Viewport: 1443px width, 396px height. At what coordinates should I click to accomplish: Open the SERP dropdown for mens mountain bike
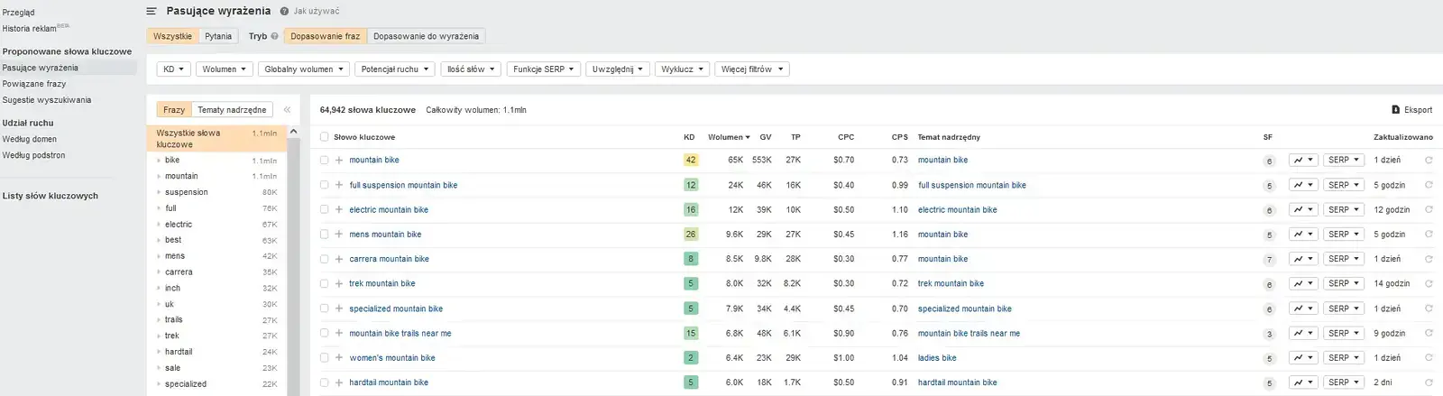tap(1343, 235)
